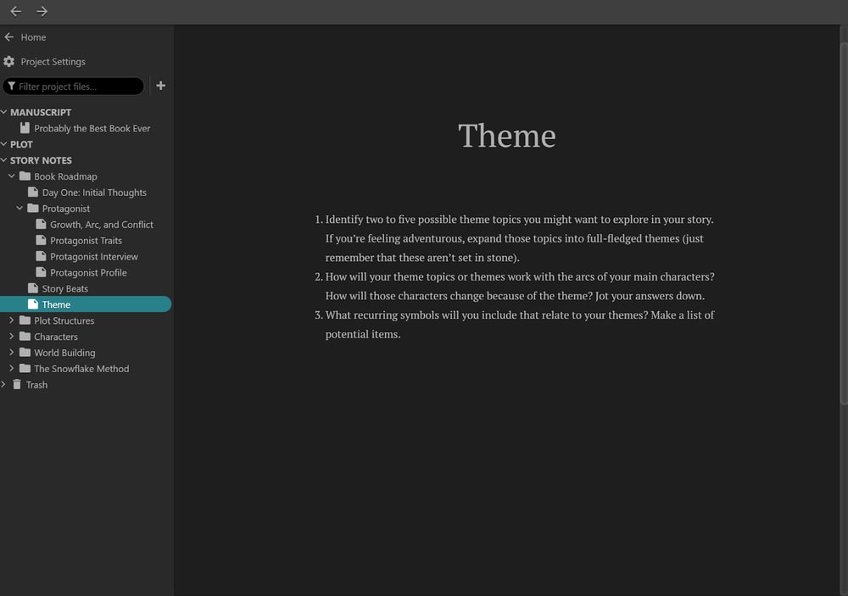Screen dimensions: 848x596
Task: Click list item two about character arcs
Action: (x=515, y=286)
